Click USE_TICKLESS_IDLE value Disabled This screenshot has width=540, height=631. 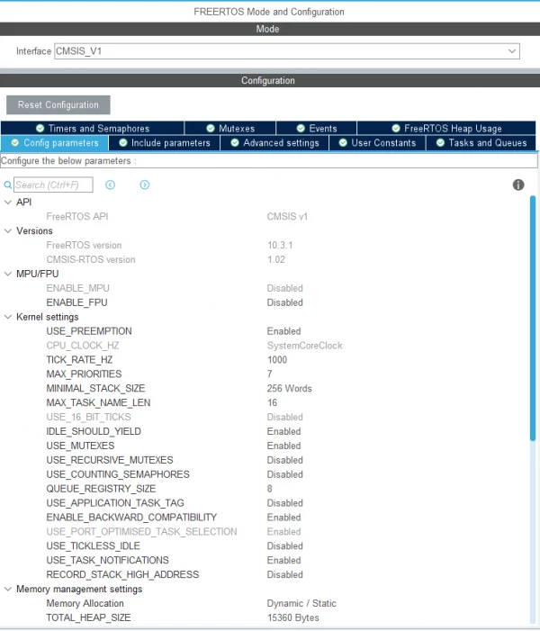click(285, 546)
